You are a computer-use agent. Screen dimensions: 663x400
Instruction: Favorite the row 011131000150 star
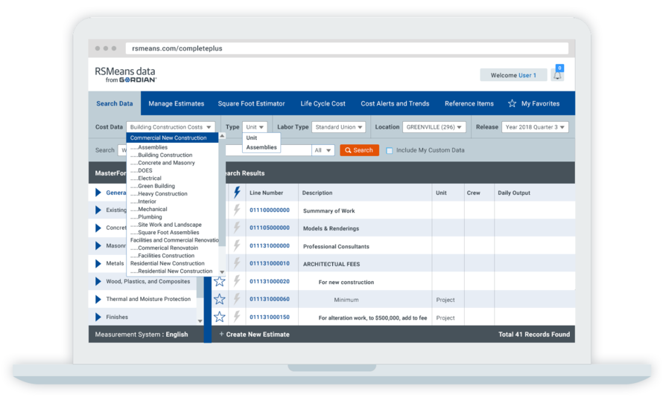point(220,317)
